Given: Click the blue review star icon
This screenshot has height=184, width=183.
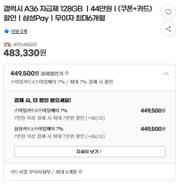Looking at the screenshot, I should coord(7,31).
